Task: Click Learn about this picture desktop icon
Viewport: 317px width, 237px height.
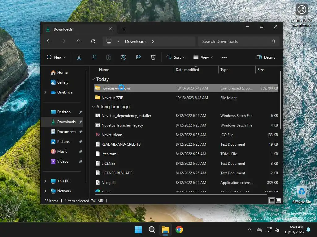Action: tap(302, 15)
